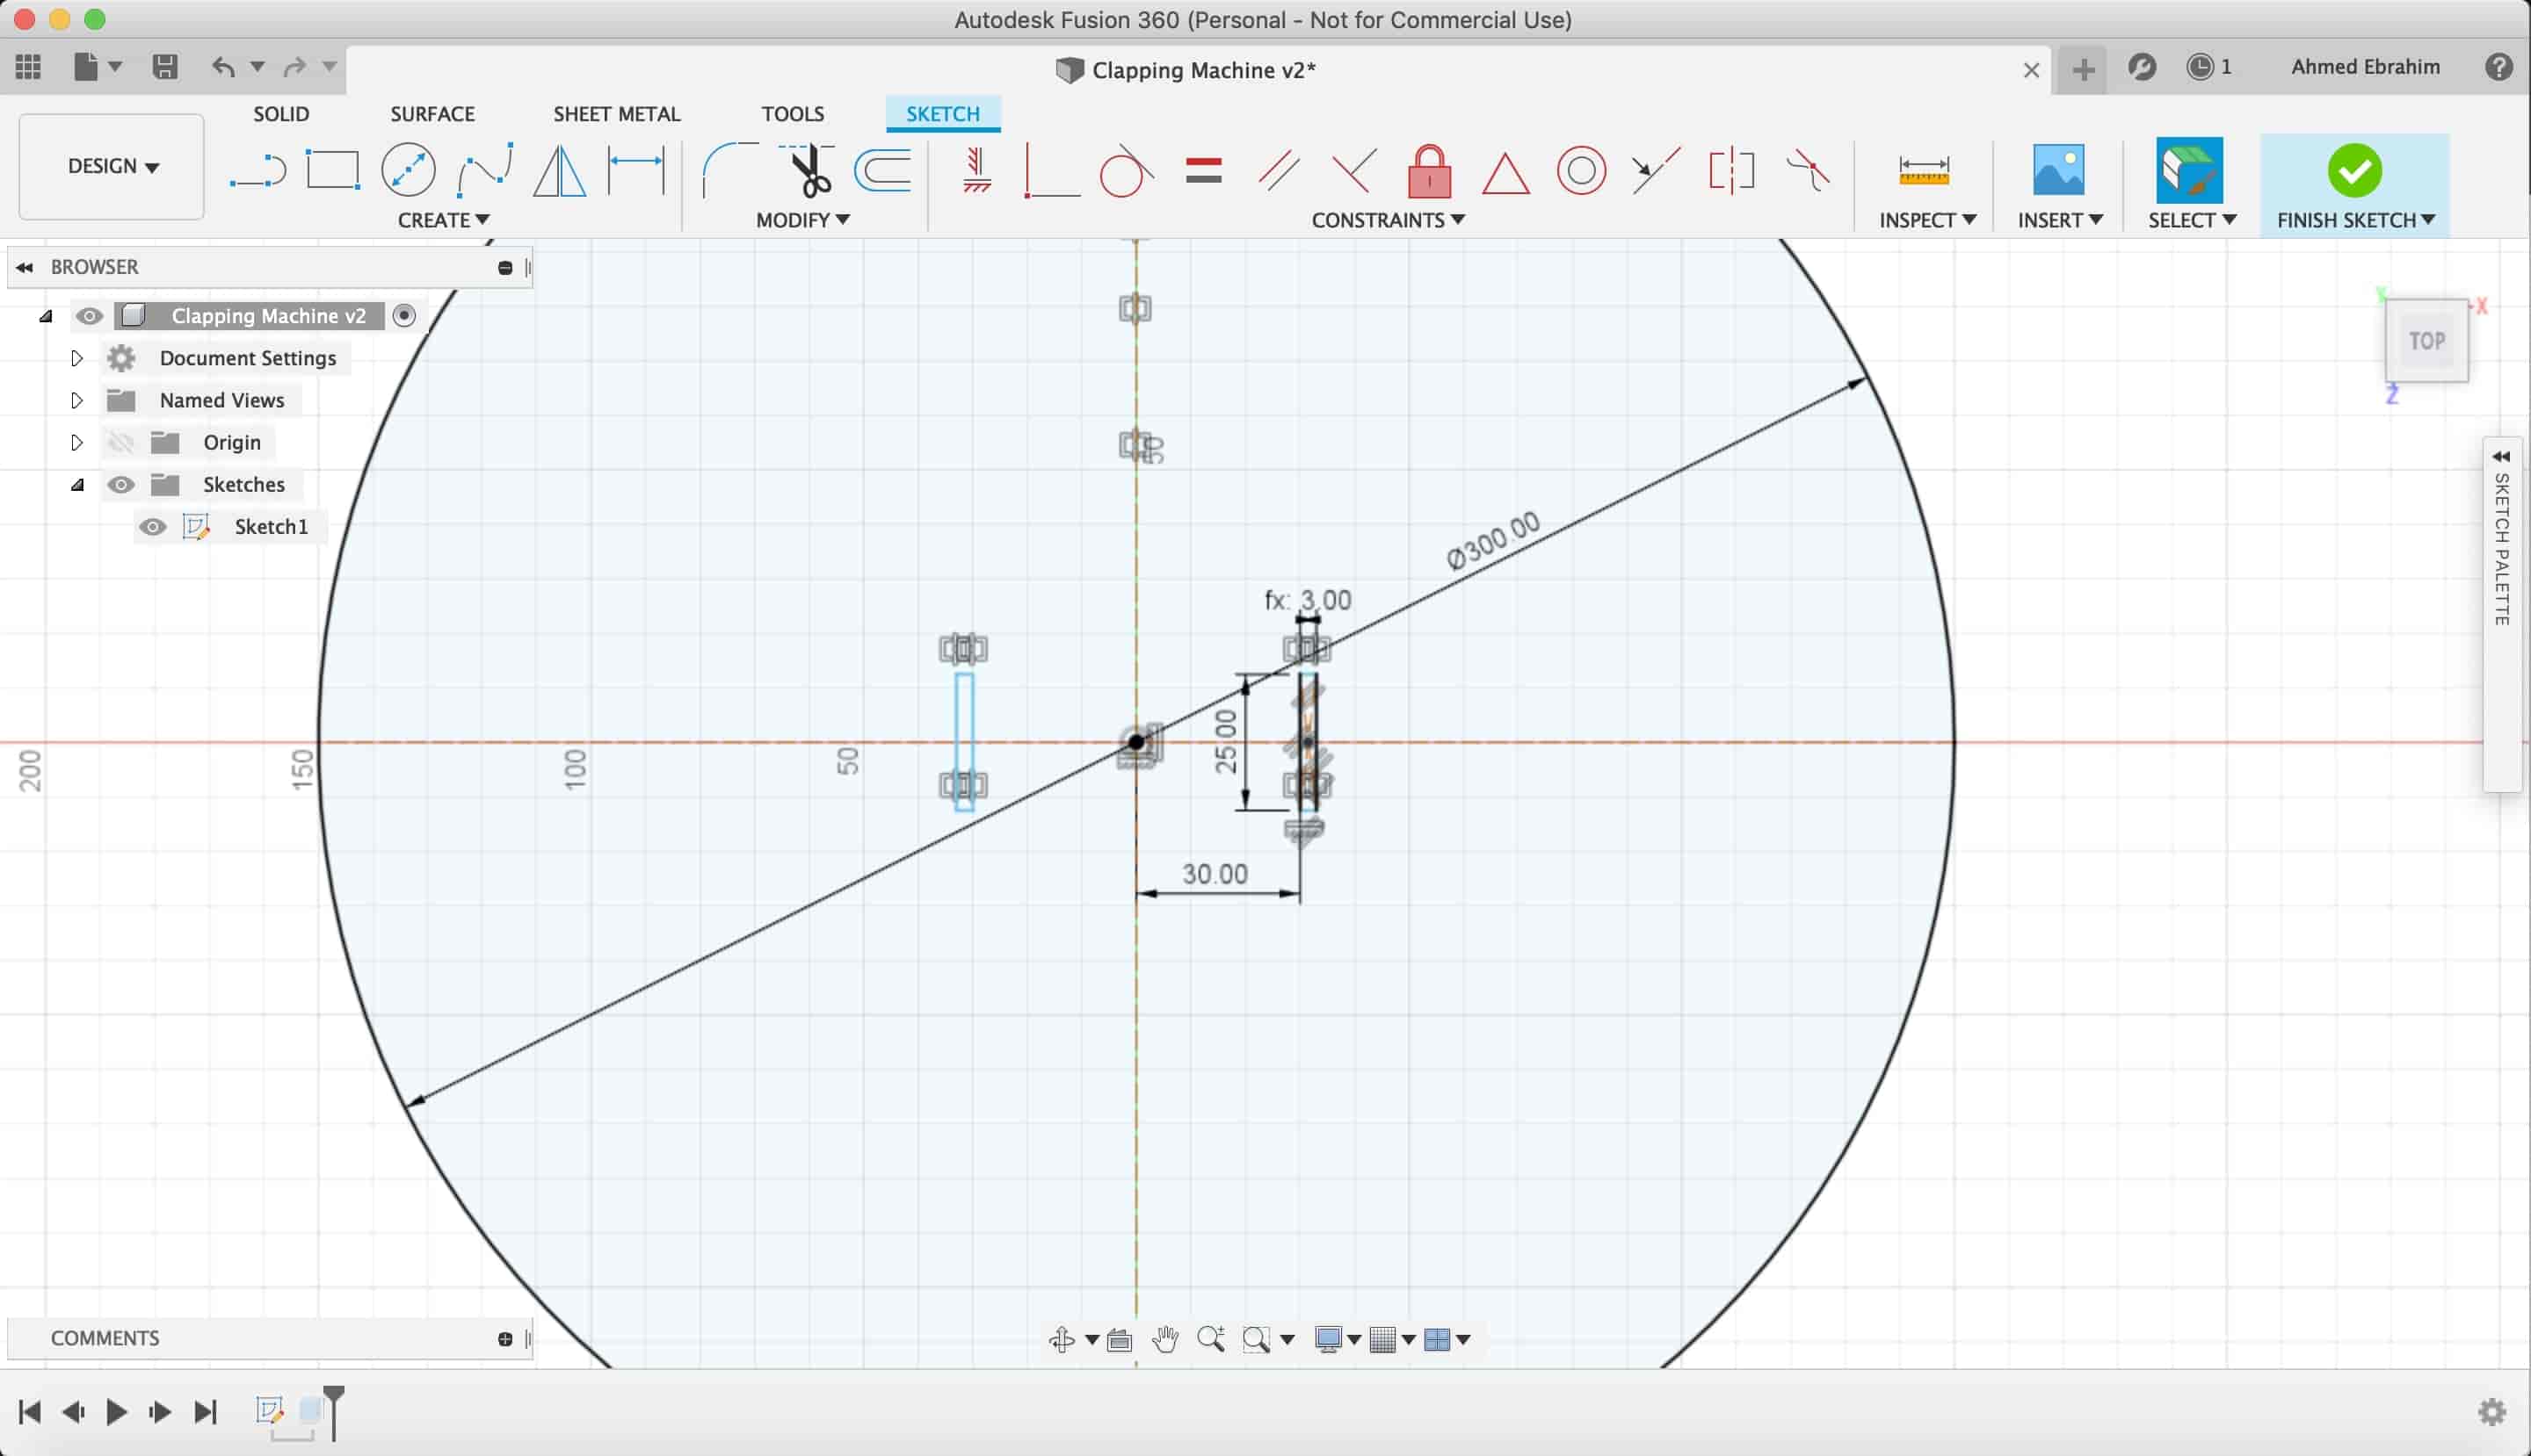This screenshot has height=1456, width=2531.
Task: Play the timeline
Action: 116,1411
